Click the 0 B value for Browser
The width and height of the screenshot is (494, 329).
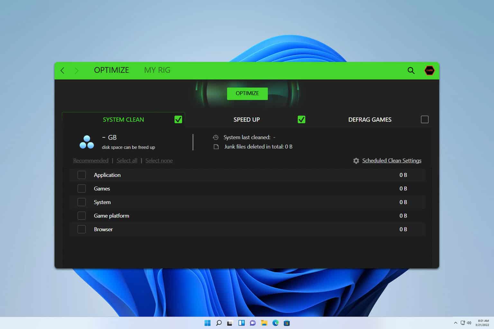403,229
